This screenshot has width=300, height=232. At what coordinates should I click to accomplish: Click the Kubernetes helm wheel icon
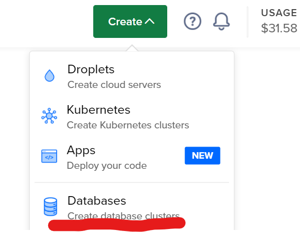(49, 116)
